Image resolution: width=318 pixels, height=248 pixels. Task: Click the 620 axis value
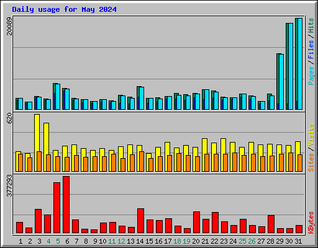[9, 118]
